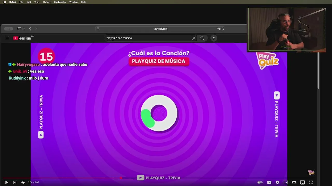The width and height of the screenshot is (332, 186).
Task: Open the translate icon in address bar
Action: [219, 29]
